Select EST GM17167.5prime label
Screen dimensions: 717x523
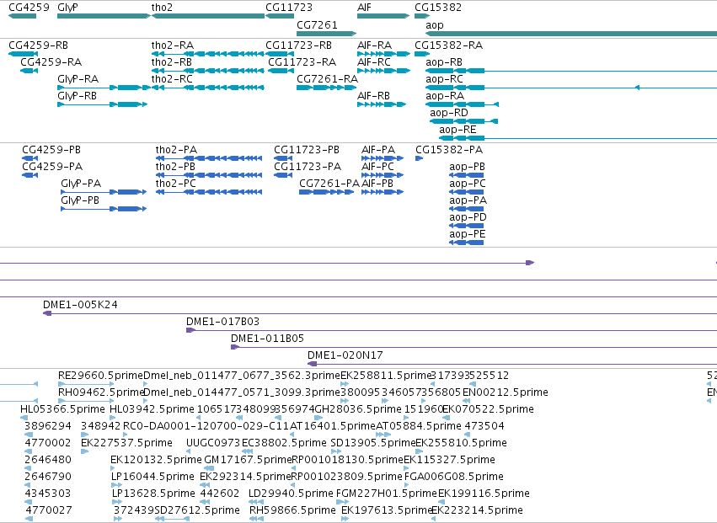click(x=248, y=461)
